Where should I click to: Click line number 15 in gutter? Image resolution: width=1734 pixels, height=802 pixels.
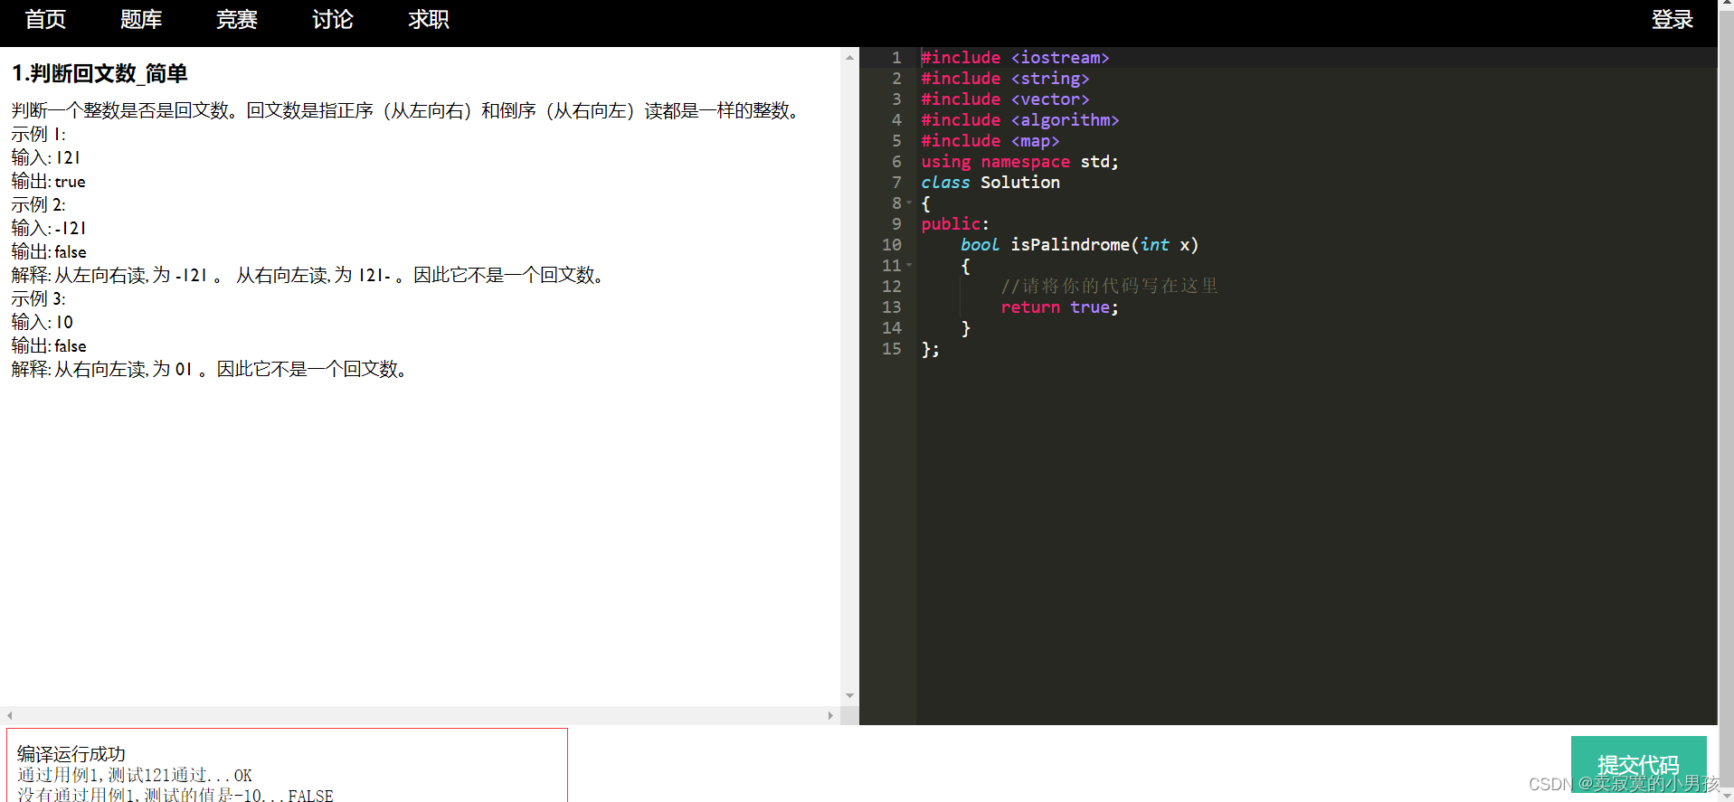click(892, 349)
